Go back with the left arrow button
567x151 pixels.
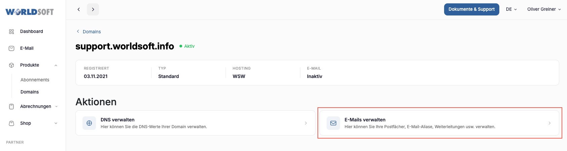pyautogui.click(x=79, y=9)
